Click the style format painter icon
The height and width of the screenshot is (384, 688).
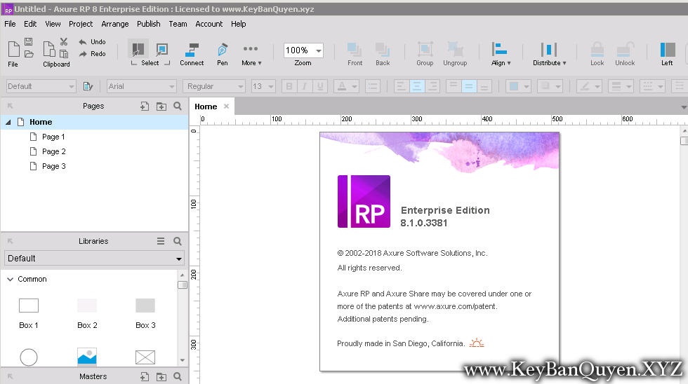88,86
